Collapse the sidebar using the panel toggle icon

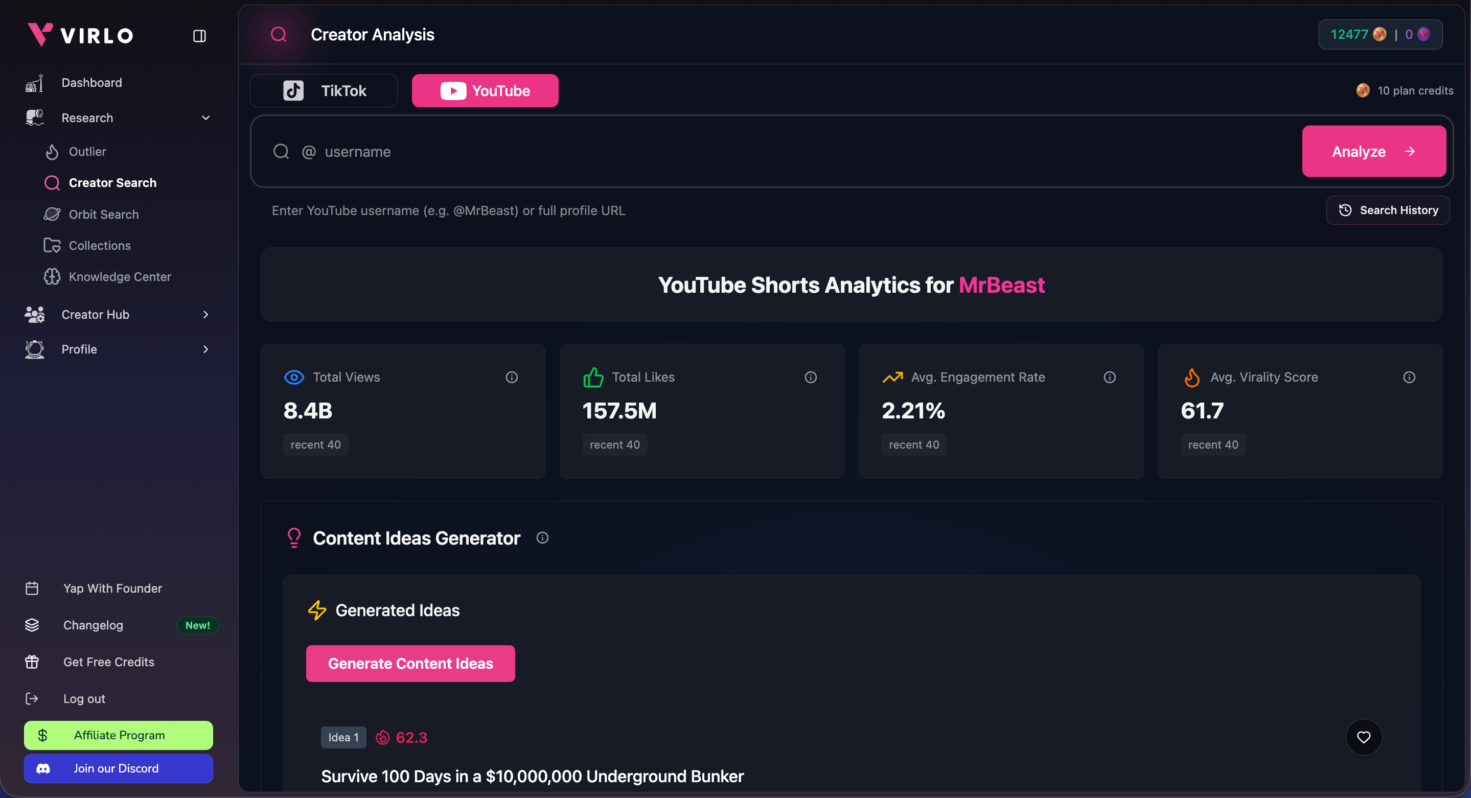coord(199,35)
